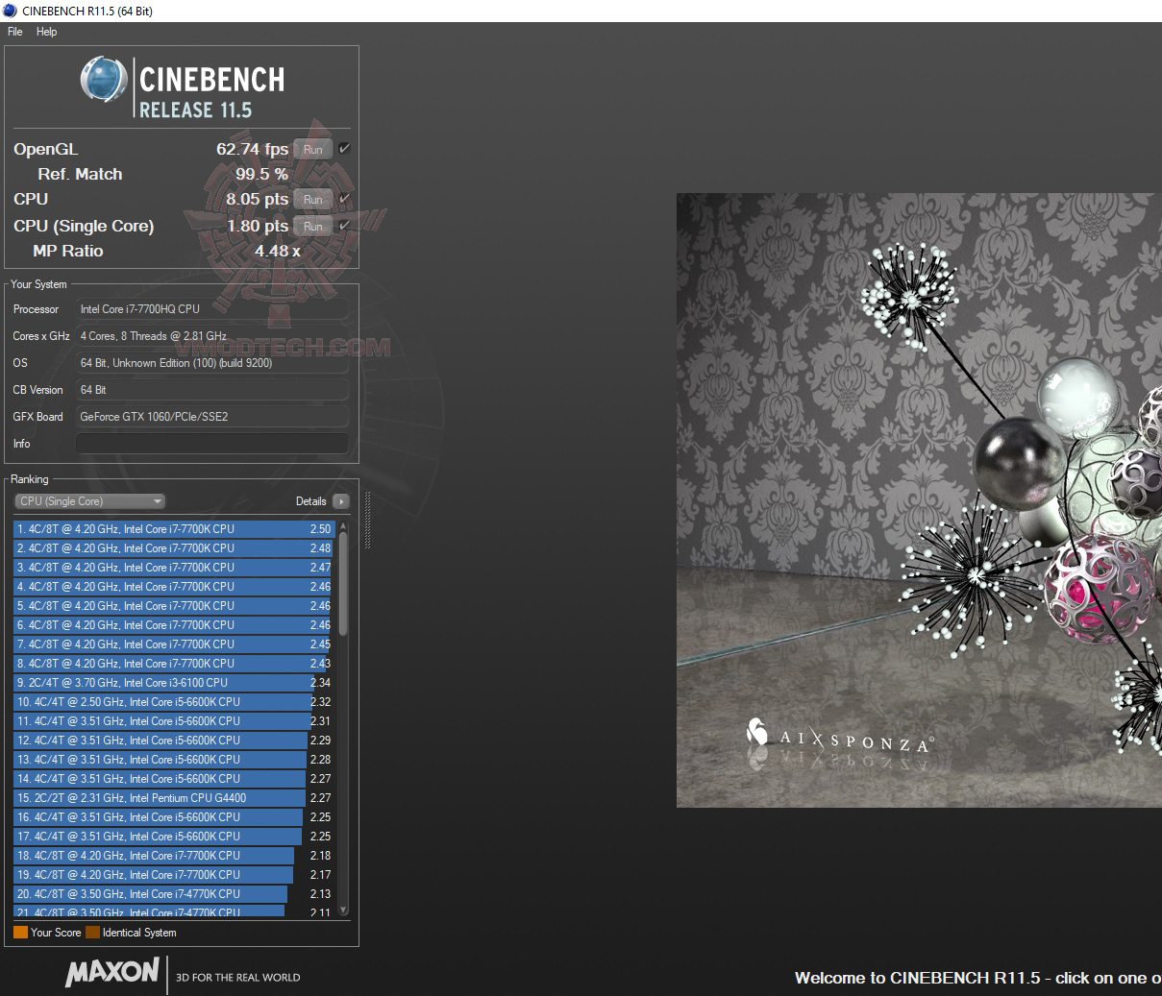The image size is (1162, 996).
Task: Click the Cinebench globe logo
Action: point(104,80)
